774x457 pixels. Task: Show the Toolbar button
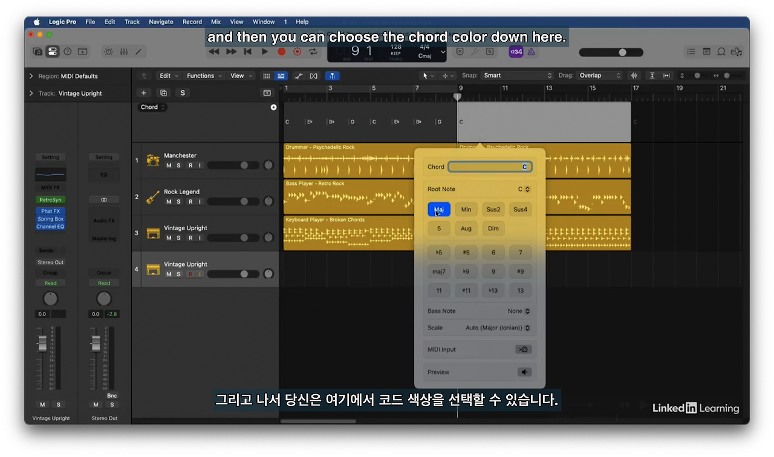pos(82,52)
